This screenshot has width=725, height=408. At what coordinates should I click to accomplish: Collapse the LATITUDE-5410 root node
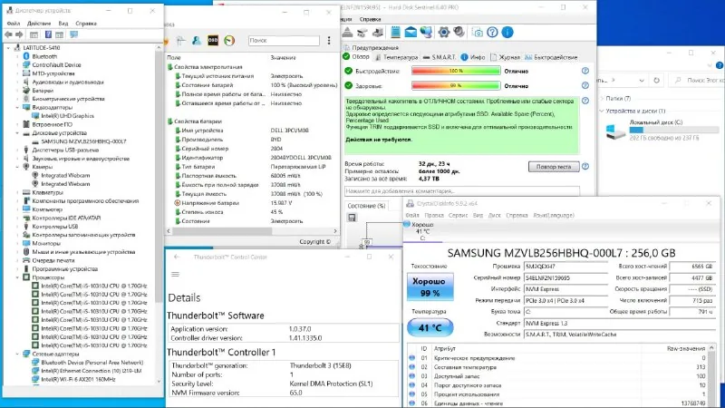pyautogui.click(x=8, y=48)
